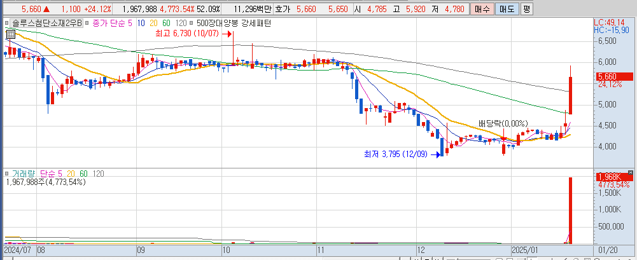637x260 pixels.
Task: Select the orange 20 price moving average label
Action: click(154, 24)
